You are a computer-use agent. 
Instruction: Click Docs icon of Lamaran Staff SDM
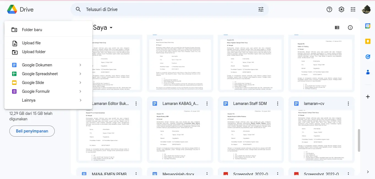coord(226,104)
